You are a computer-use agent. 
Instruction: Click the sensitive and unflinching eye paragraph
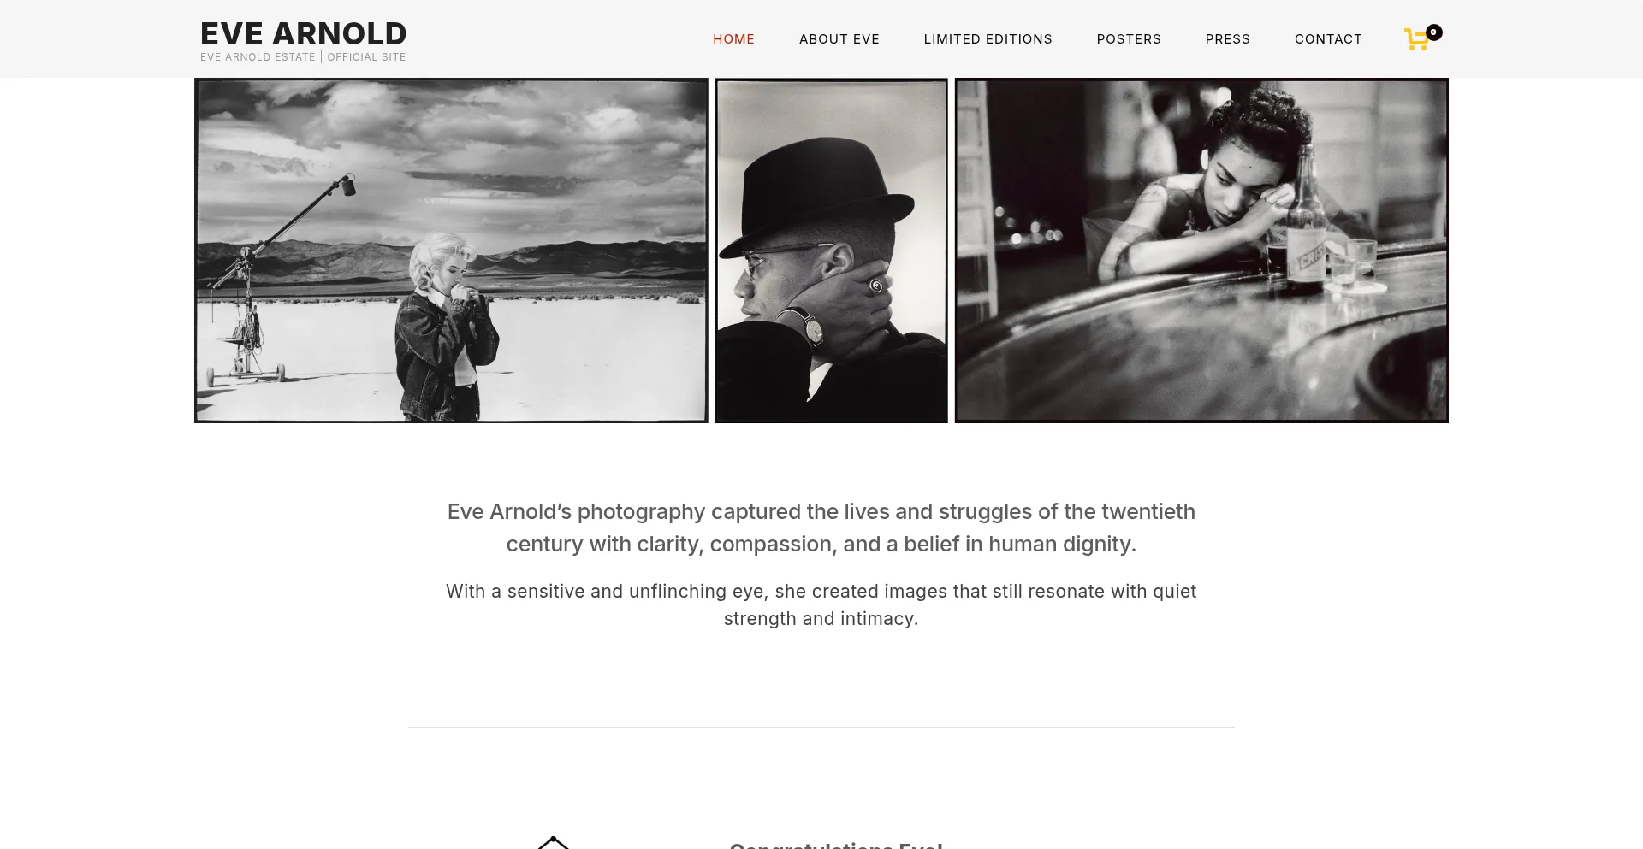click(821, 604)
